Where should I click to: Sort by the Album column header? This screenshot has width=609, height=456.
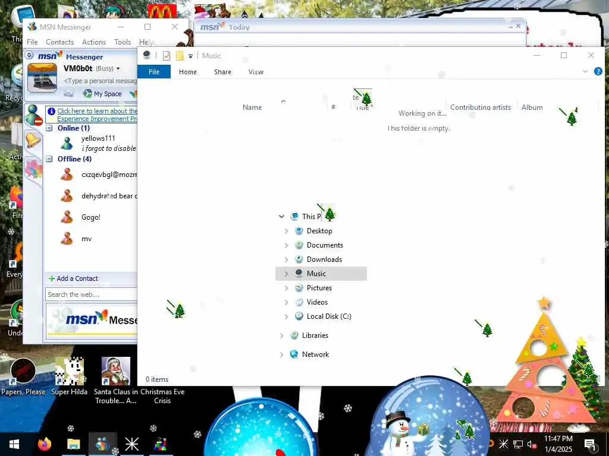click(x=532, y=107)
